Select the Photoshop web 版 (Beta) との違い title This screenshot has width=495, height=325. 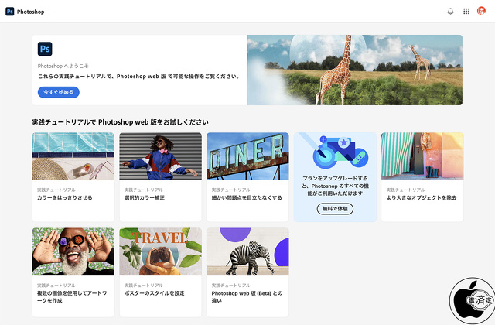(247, 297)
